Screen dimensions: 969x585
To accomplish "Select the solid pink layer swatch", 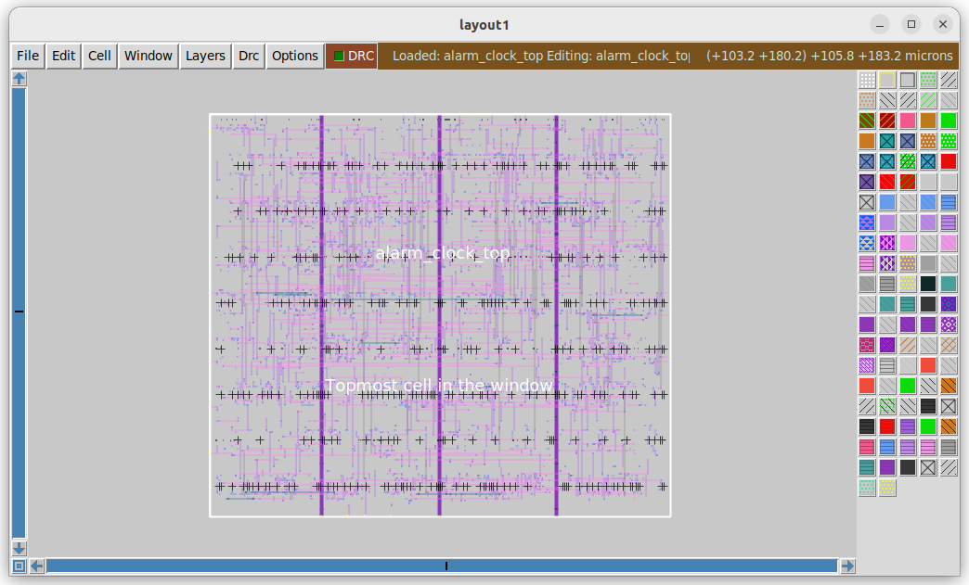I will point(910,121).
